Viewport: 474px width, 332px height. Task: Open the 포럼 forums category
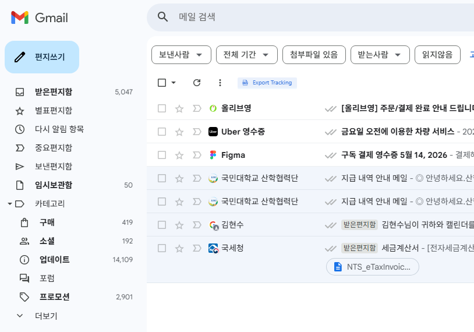pyautogui.click(x=47, y=278)
